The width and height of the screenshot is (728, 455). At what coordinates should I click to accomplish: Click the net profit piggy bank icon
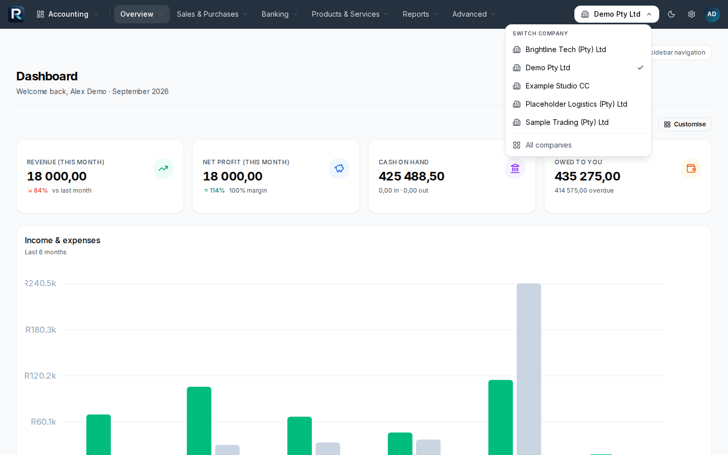pos(339,168)
